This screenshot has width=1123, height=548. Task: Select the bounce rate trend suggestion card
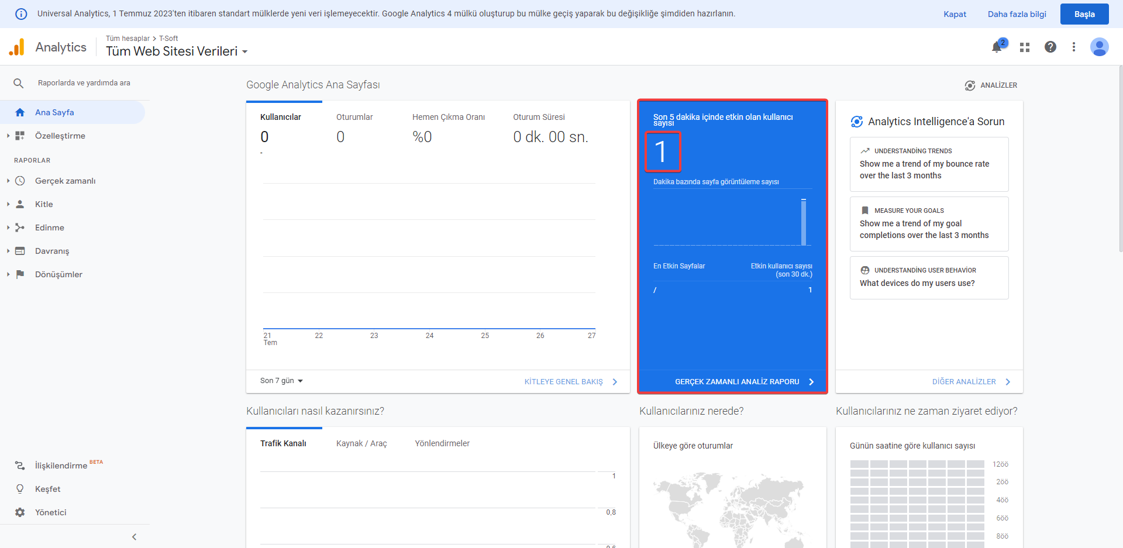(929, 164)
